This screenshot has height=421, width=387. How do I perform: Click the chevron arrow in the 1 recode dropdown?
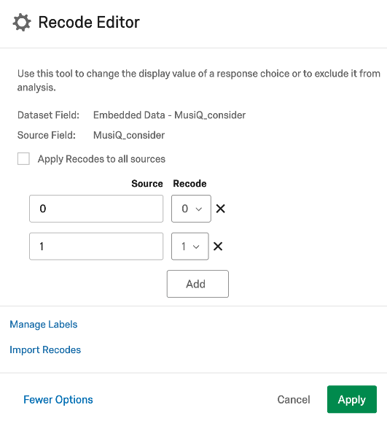(196, 247)
